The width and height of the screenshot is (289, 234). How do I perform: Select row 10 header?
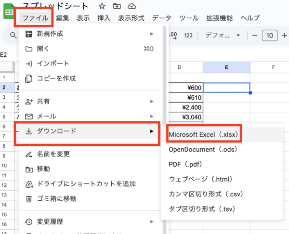click(7, 166)
